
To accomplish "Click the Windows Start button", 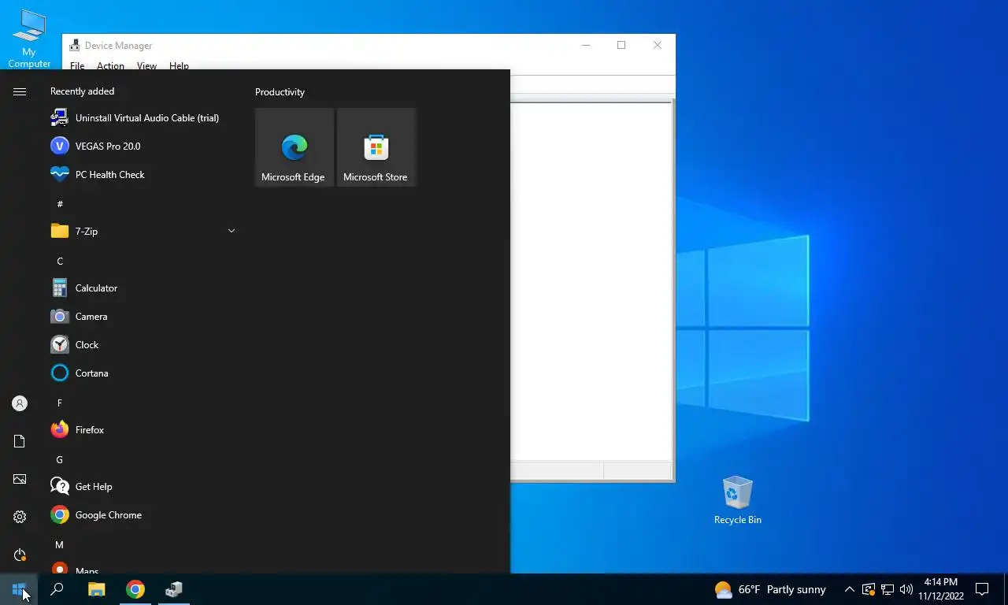I will coord(19,589).
